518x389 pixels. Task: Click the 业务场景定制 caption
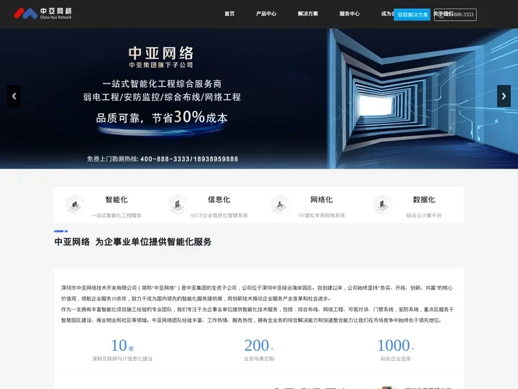tap(259, 359)
